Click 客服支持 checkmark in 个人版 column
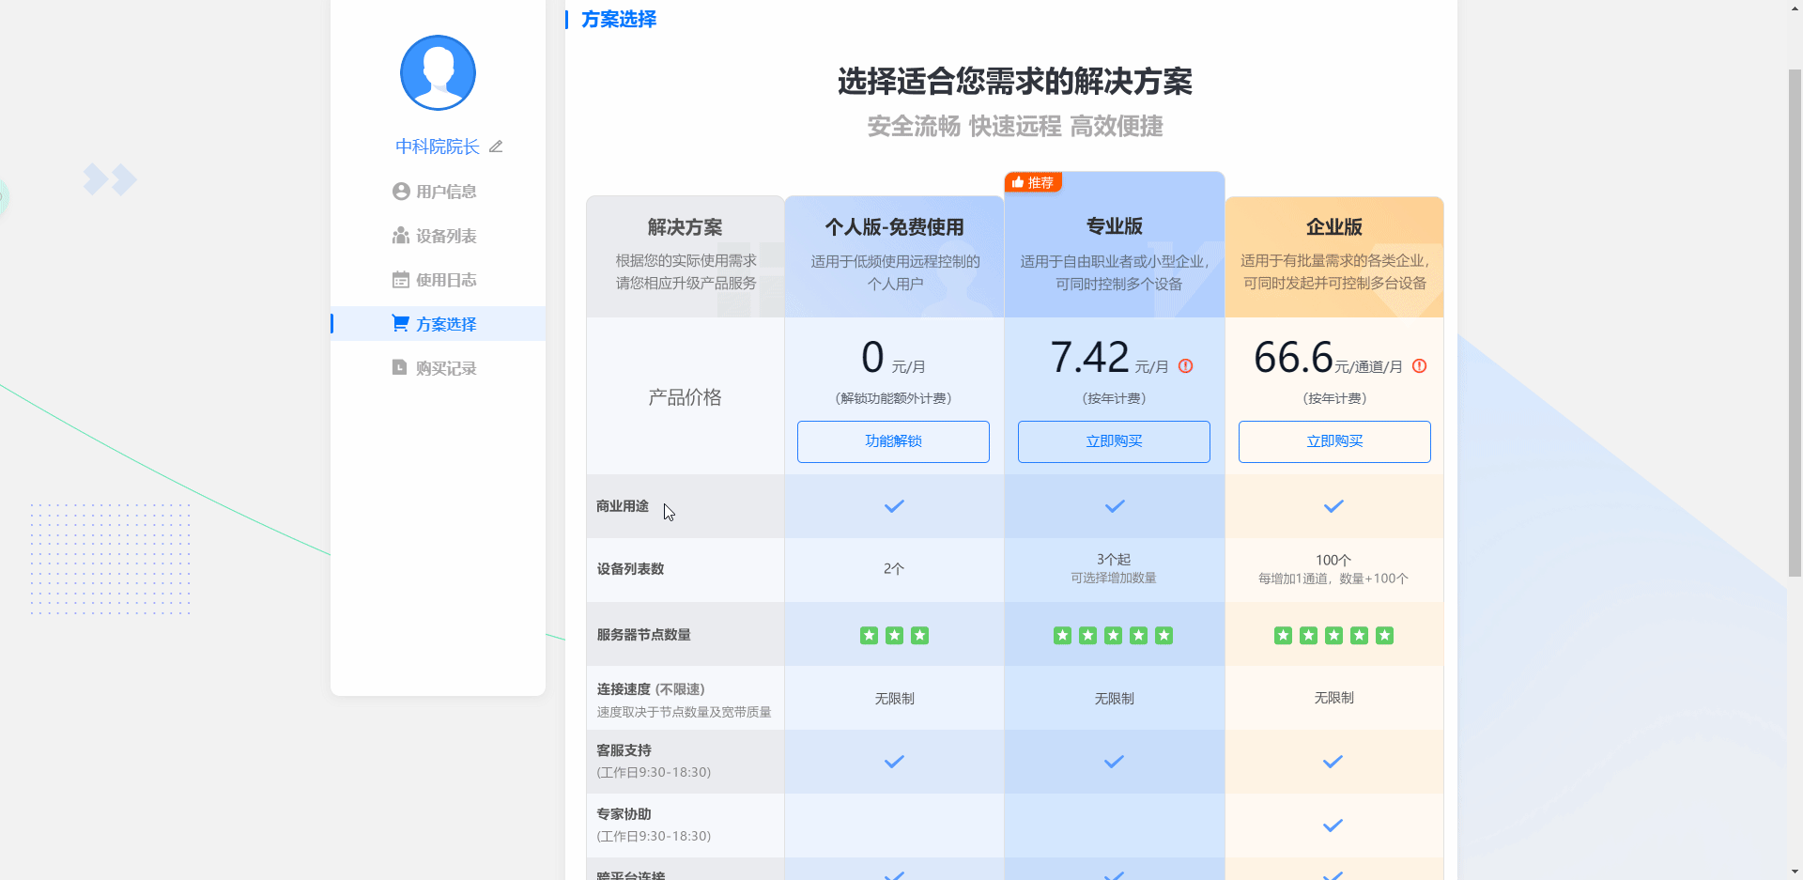 (894, 762)
